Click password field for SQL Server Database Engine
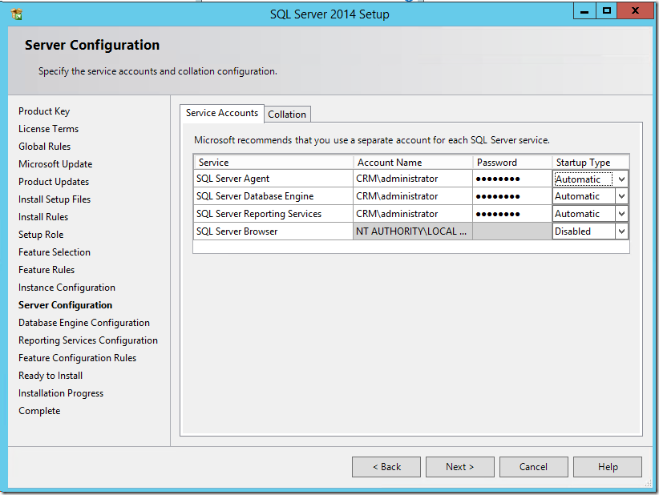This screenshot has height=495, width=659. 512,196
